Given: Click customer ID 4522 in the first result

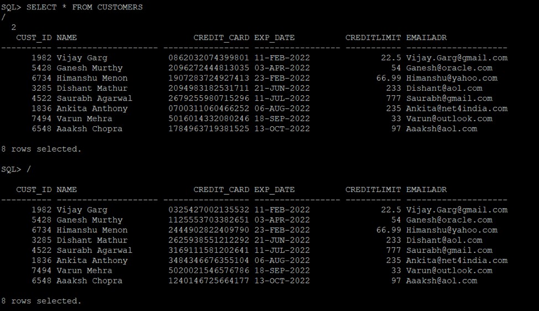Looking at the screenshot, I should tap(42, 99).
